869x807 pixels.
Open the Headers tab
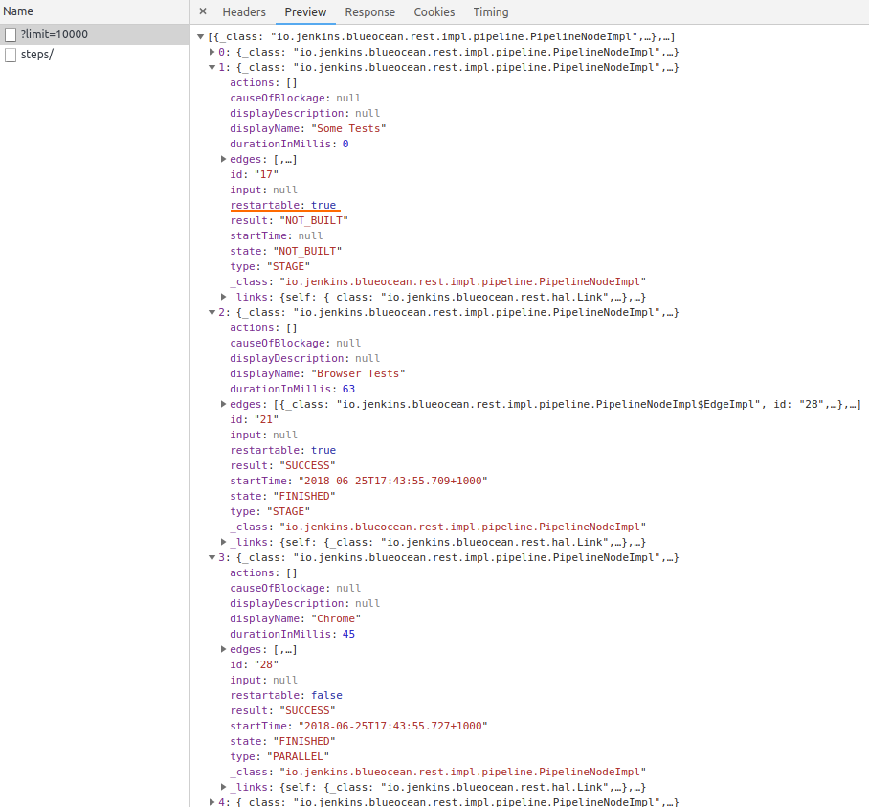[x=244, y=12]
